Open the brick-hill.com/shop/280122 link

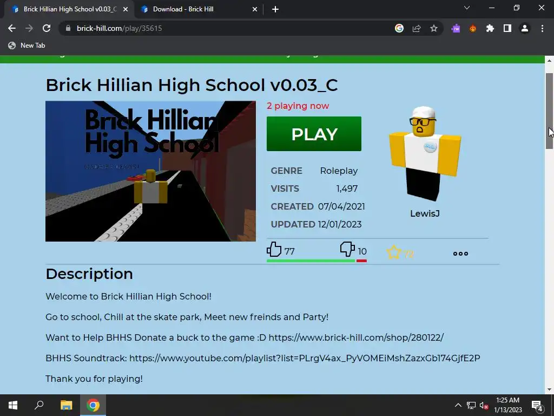coord(356,337)
